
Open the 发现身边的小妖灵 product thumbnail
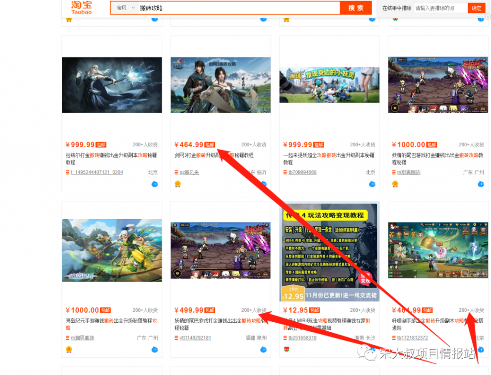329,85
